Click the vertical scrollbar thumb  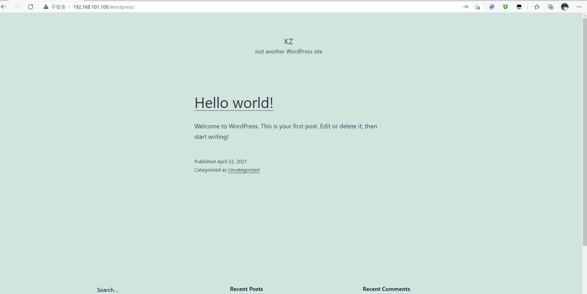[x=585, y=132]
